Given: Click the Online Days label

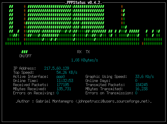Looking at the screenshot, I should (x=98, y=81).
